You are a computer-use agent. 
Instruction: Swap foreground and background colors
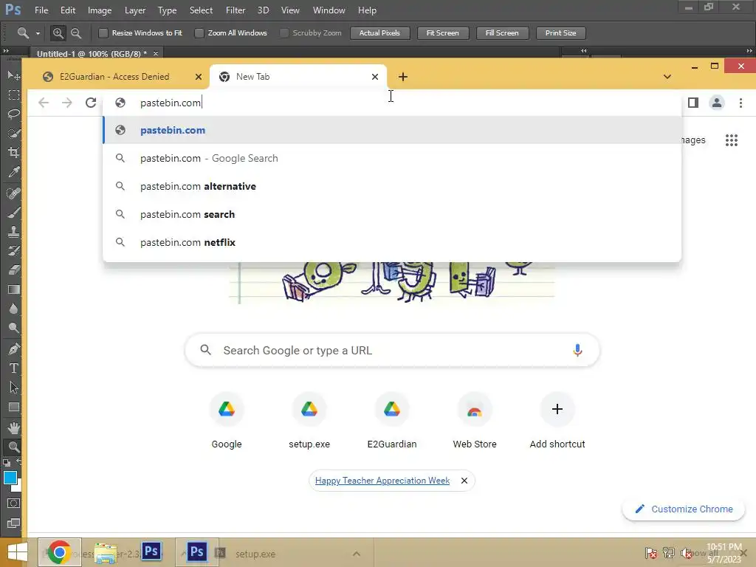[18, 462]
